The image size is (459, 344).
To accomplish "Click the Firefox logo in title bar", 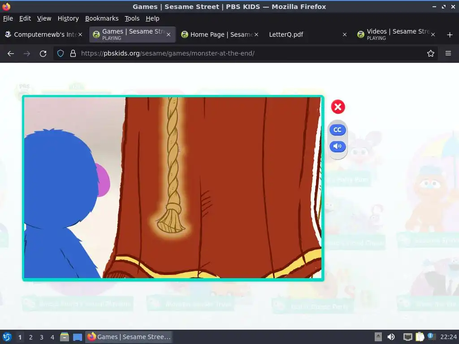I will pos(6,6).
